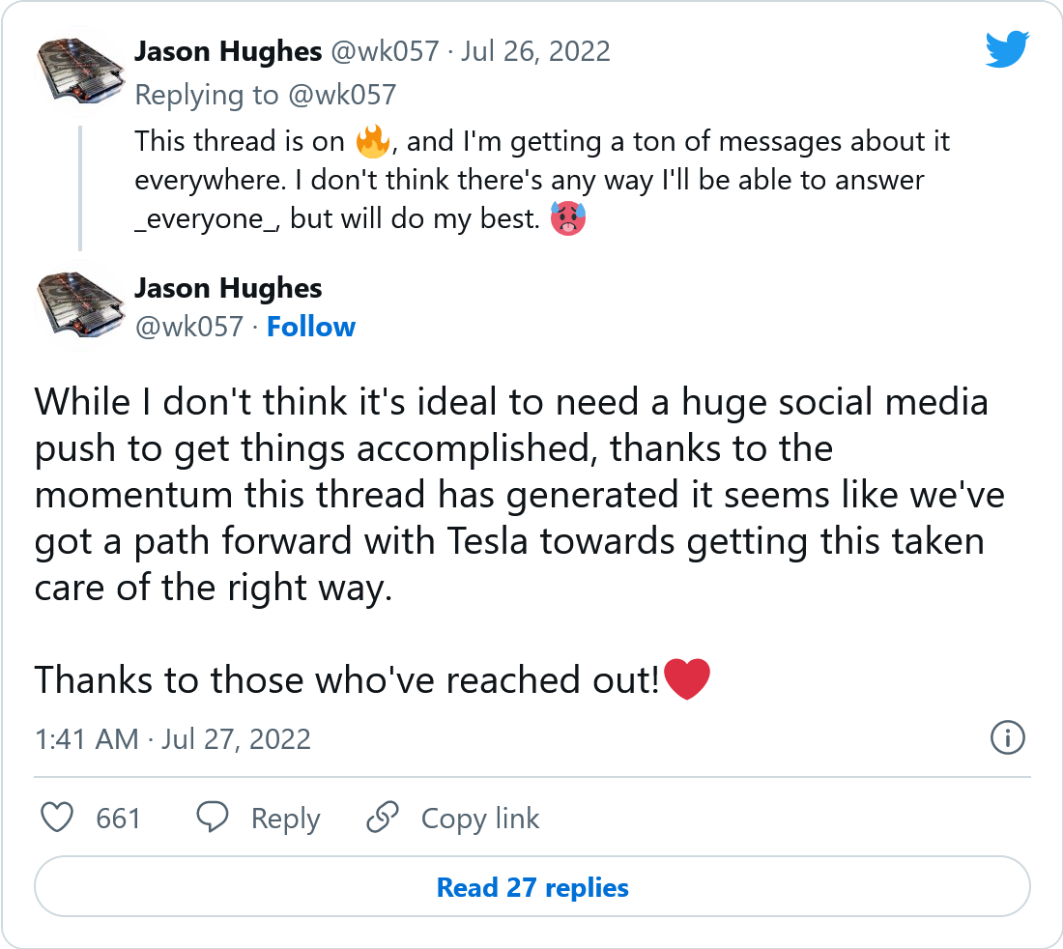Viewport: 1063px width, 949px height.
Task: Like the tweet with the heart icon
Action: [58, 819]
